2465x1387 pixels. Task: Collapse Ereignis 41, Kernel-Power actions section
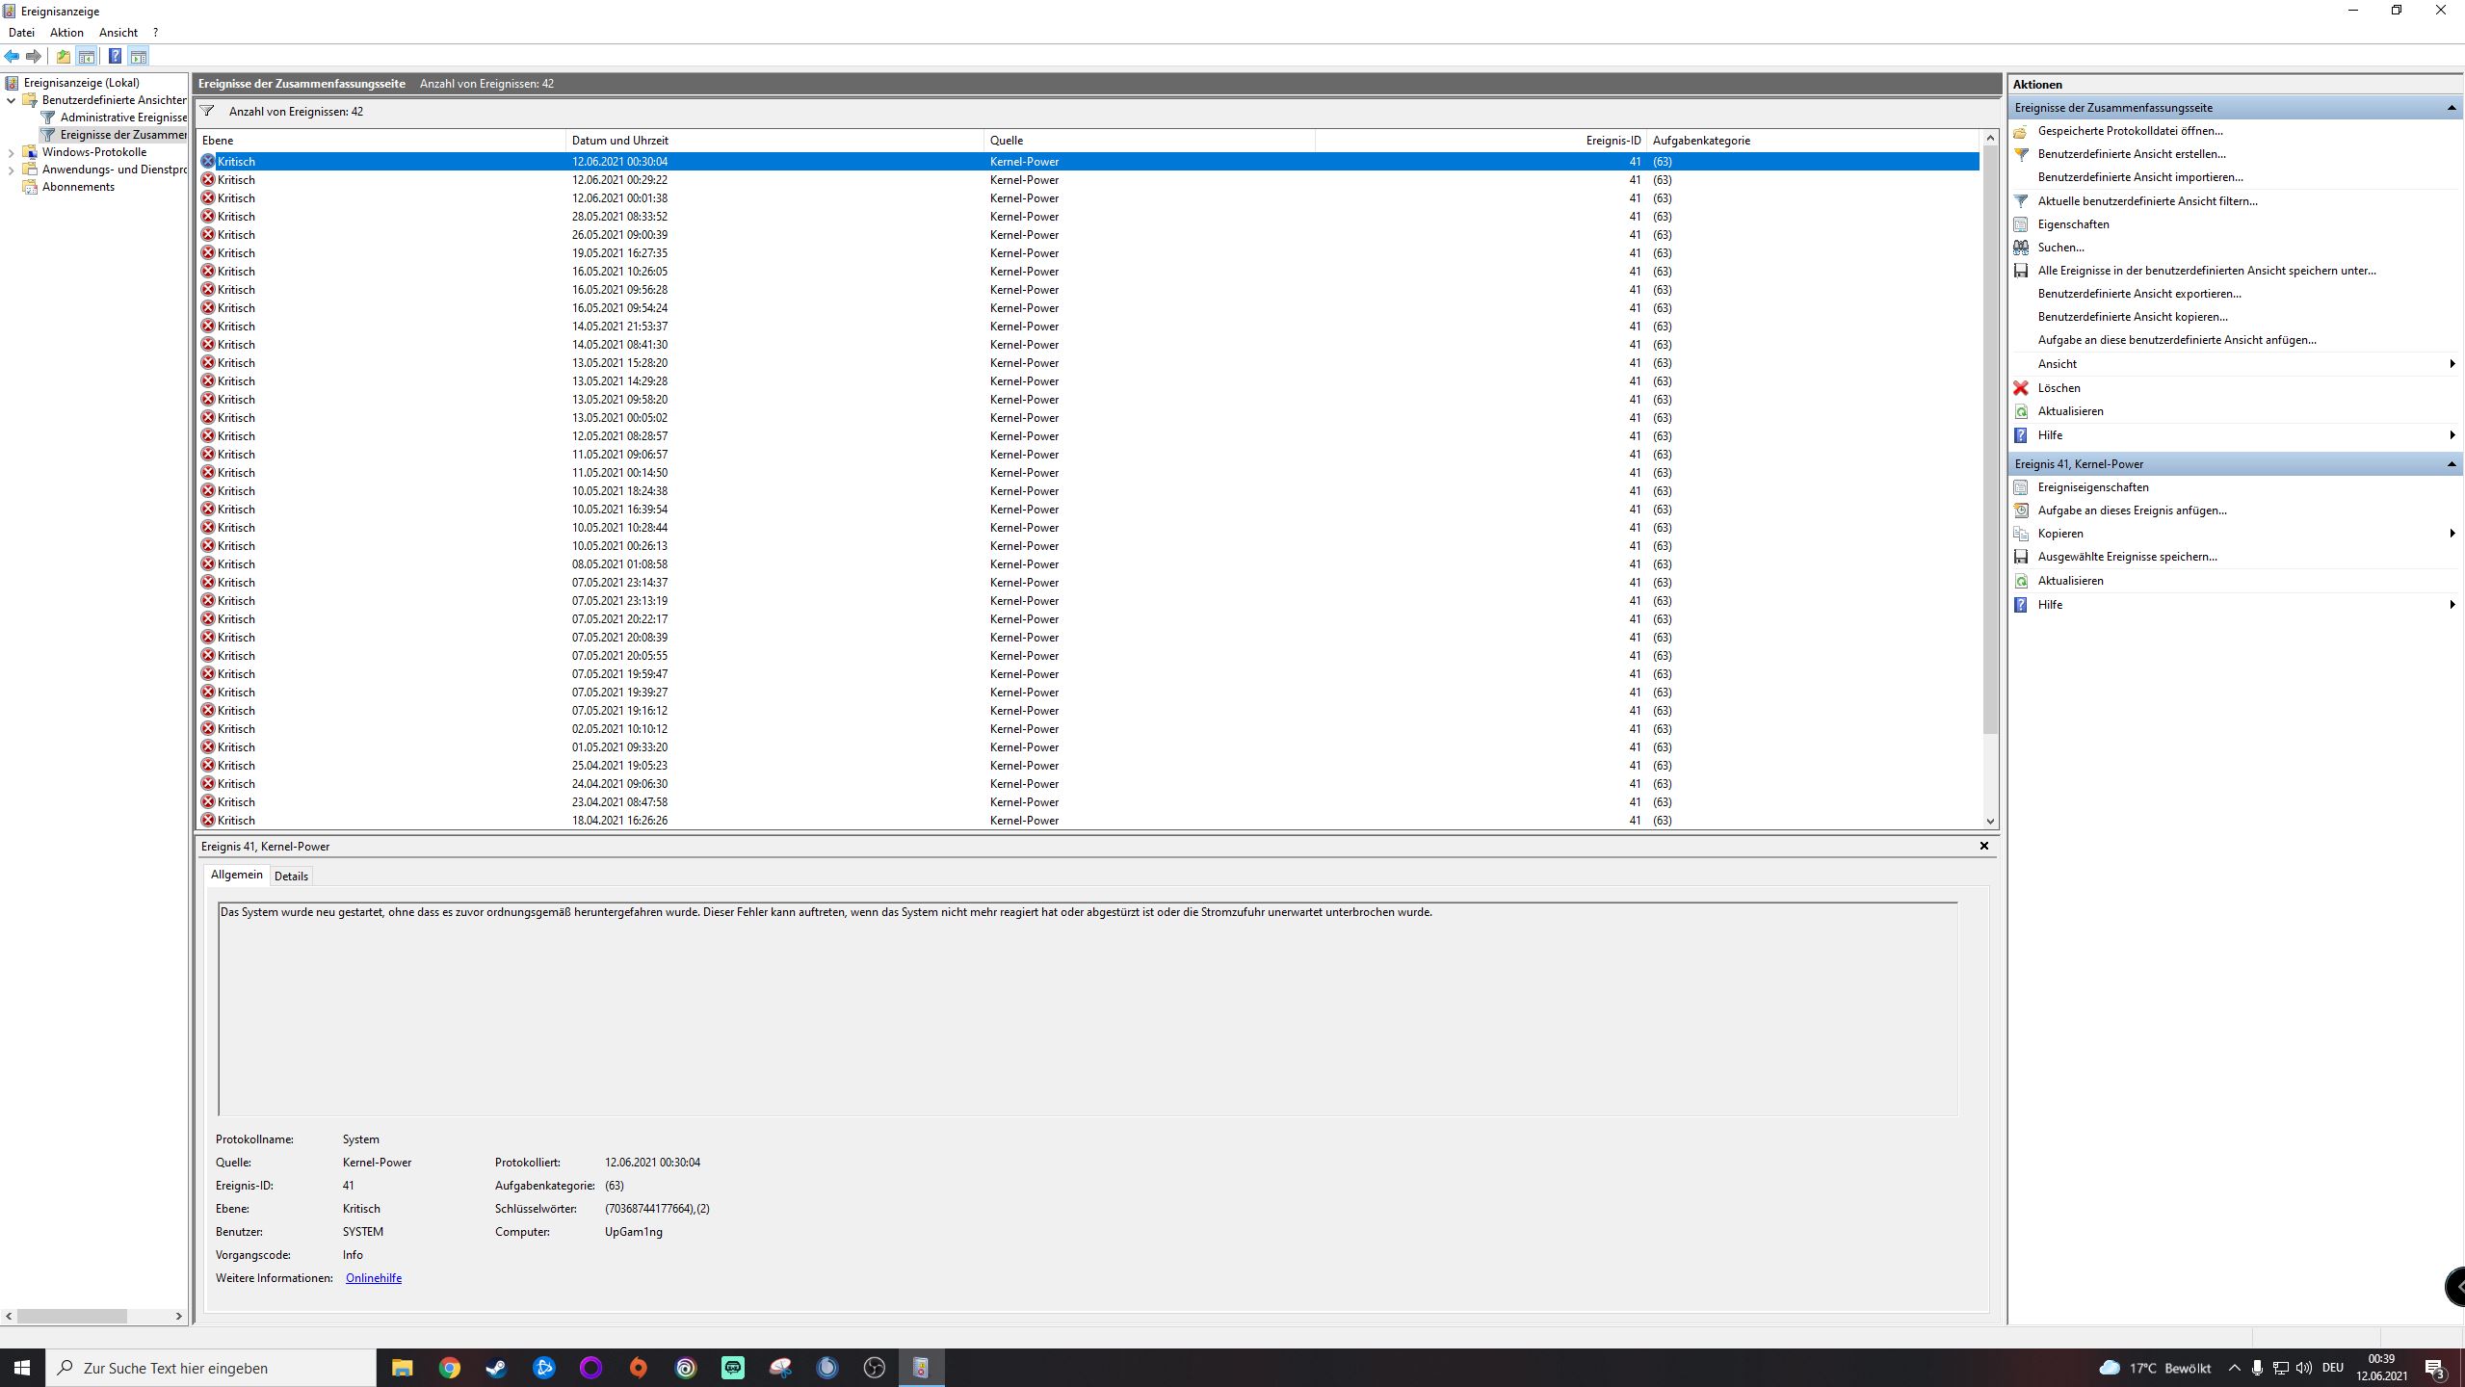point(2451,464)
